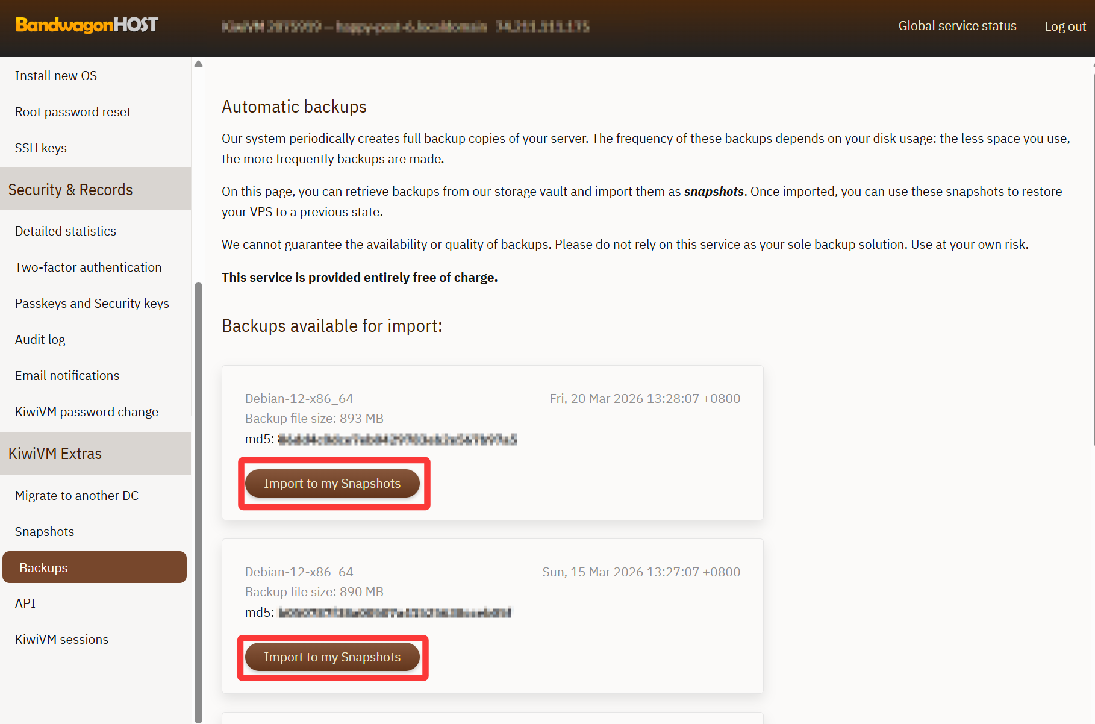Import the 20 Mar 2026 backup to Snapshots
Viewport: 1095px width, 724px height.
point(332,484)
